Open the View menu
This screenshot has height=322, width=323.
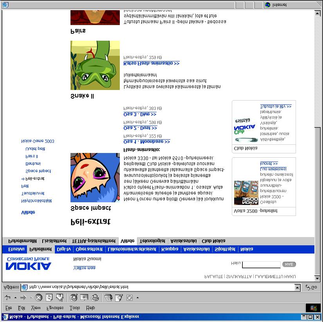(x=36, y=308)
